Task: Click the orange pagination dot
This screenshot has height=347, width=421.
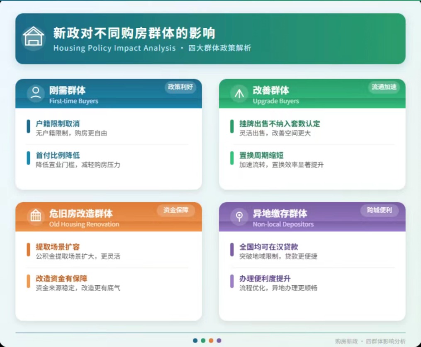Action: [x=211, y=340]
